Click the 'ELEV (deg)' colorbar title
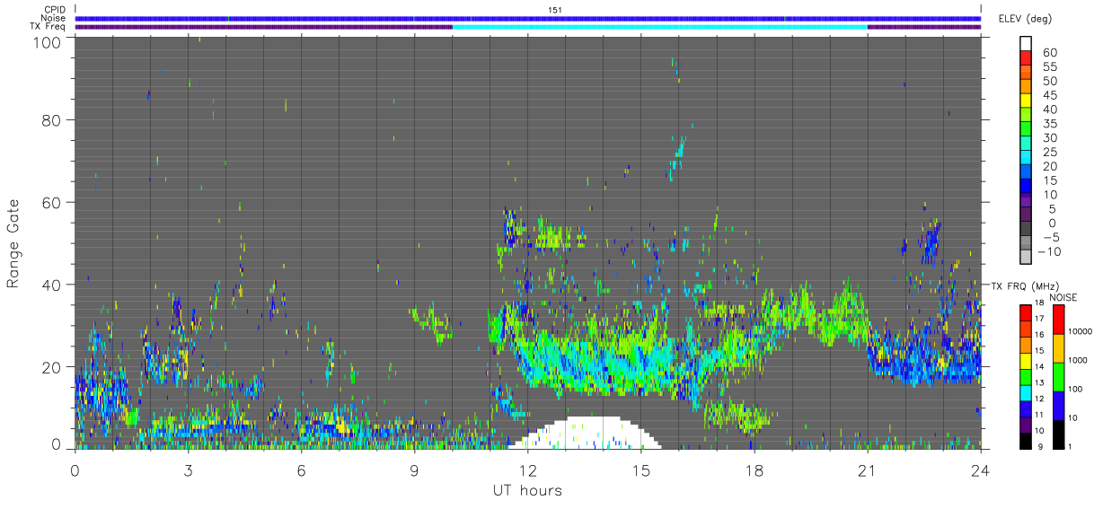 [x=1025, y=18]
